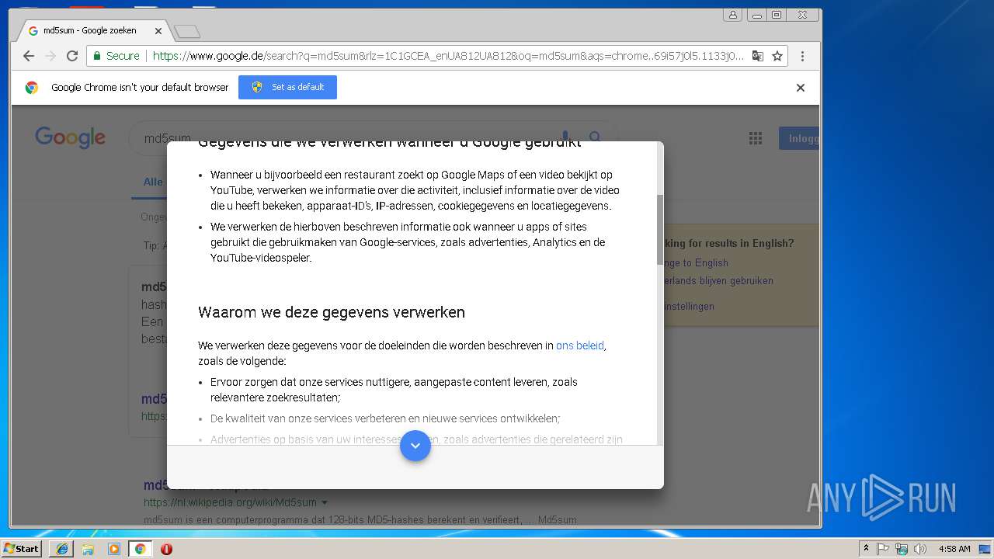Open File Explorer from taskbar
This screenshot has width=994, height=559.
point(88,549)
